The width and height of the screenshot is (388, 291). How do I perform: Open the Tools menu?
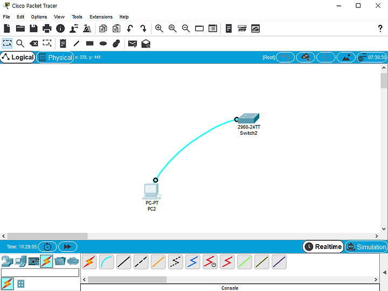coord(77,17)
